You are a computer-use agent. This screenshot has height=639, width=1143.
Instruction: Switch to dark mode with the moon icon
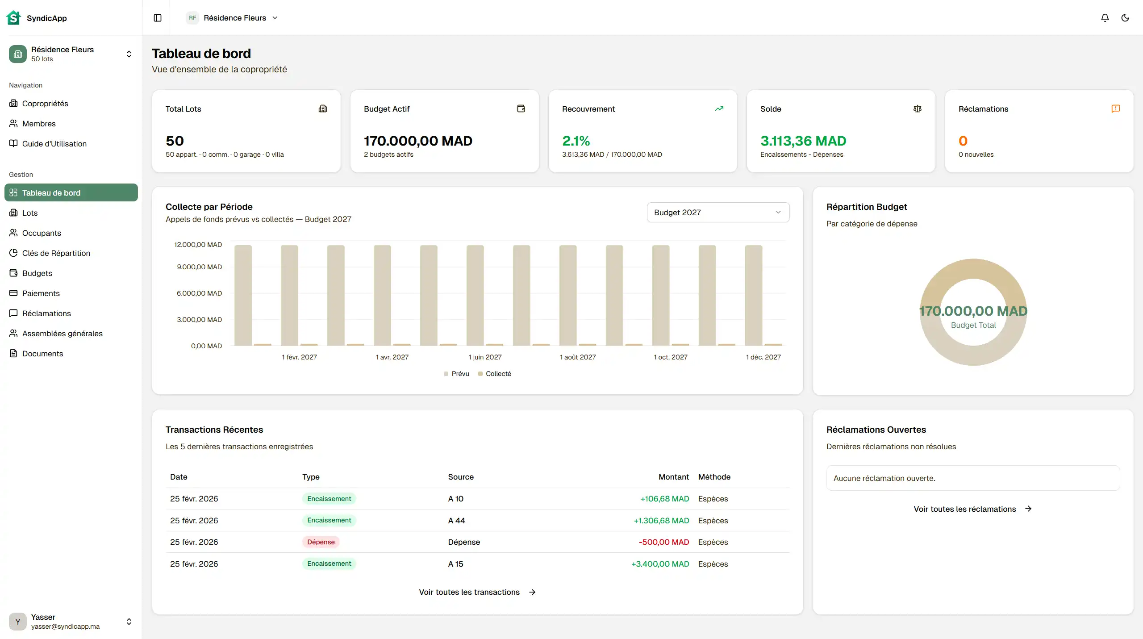tap(1126, 18)
